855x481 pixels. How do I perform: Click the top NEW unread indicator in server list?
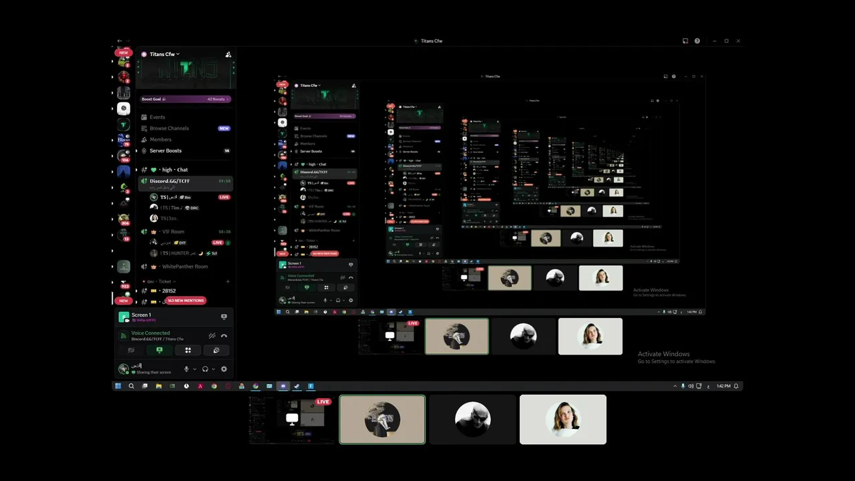pos(124,53)
